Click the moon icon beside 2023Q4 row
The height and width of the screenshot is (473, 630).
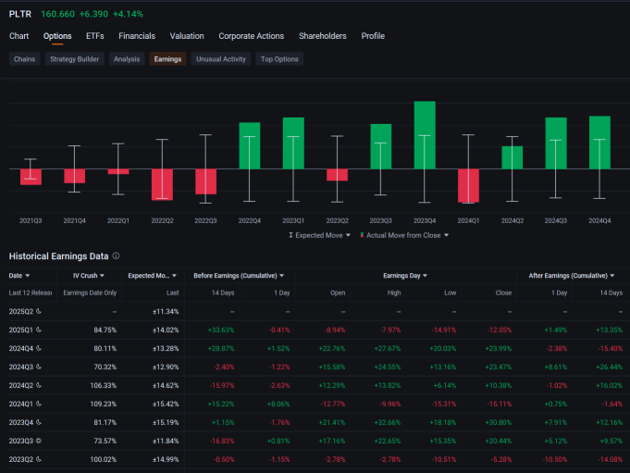[39, 422]
